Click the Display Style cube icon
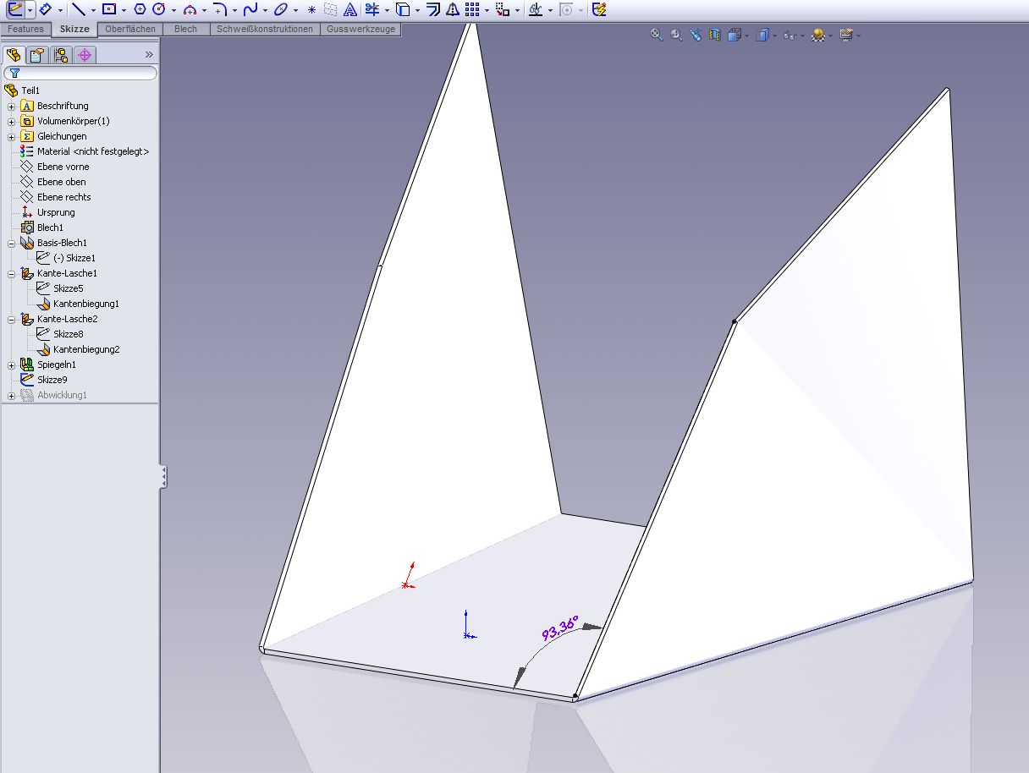This screenshot has height=773, width=1029. (762, 35)
